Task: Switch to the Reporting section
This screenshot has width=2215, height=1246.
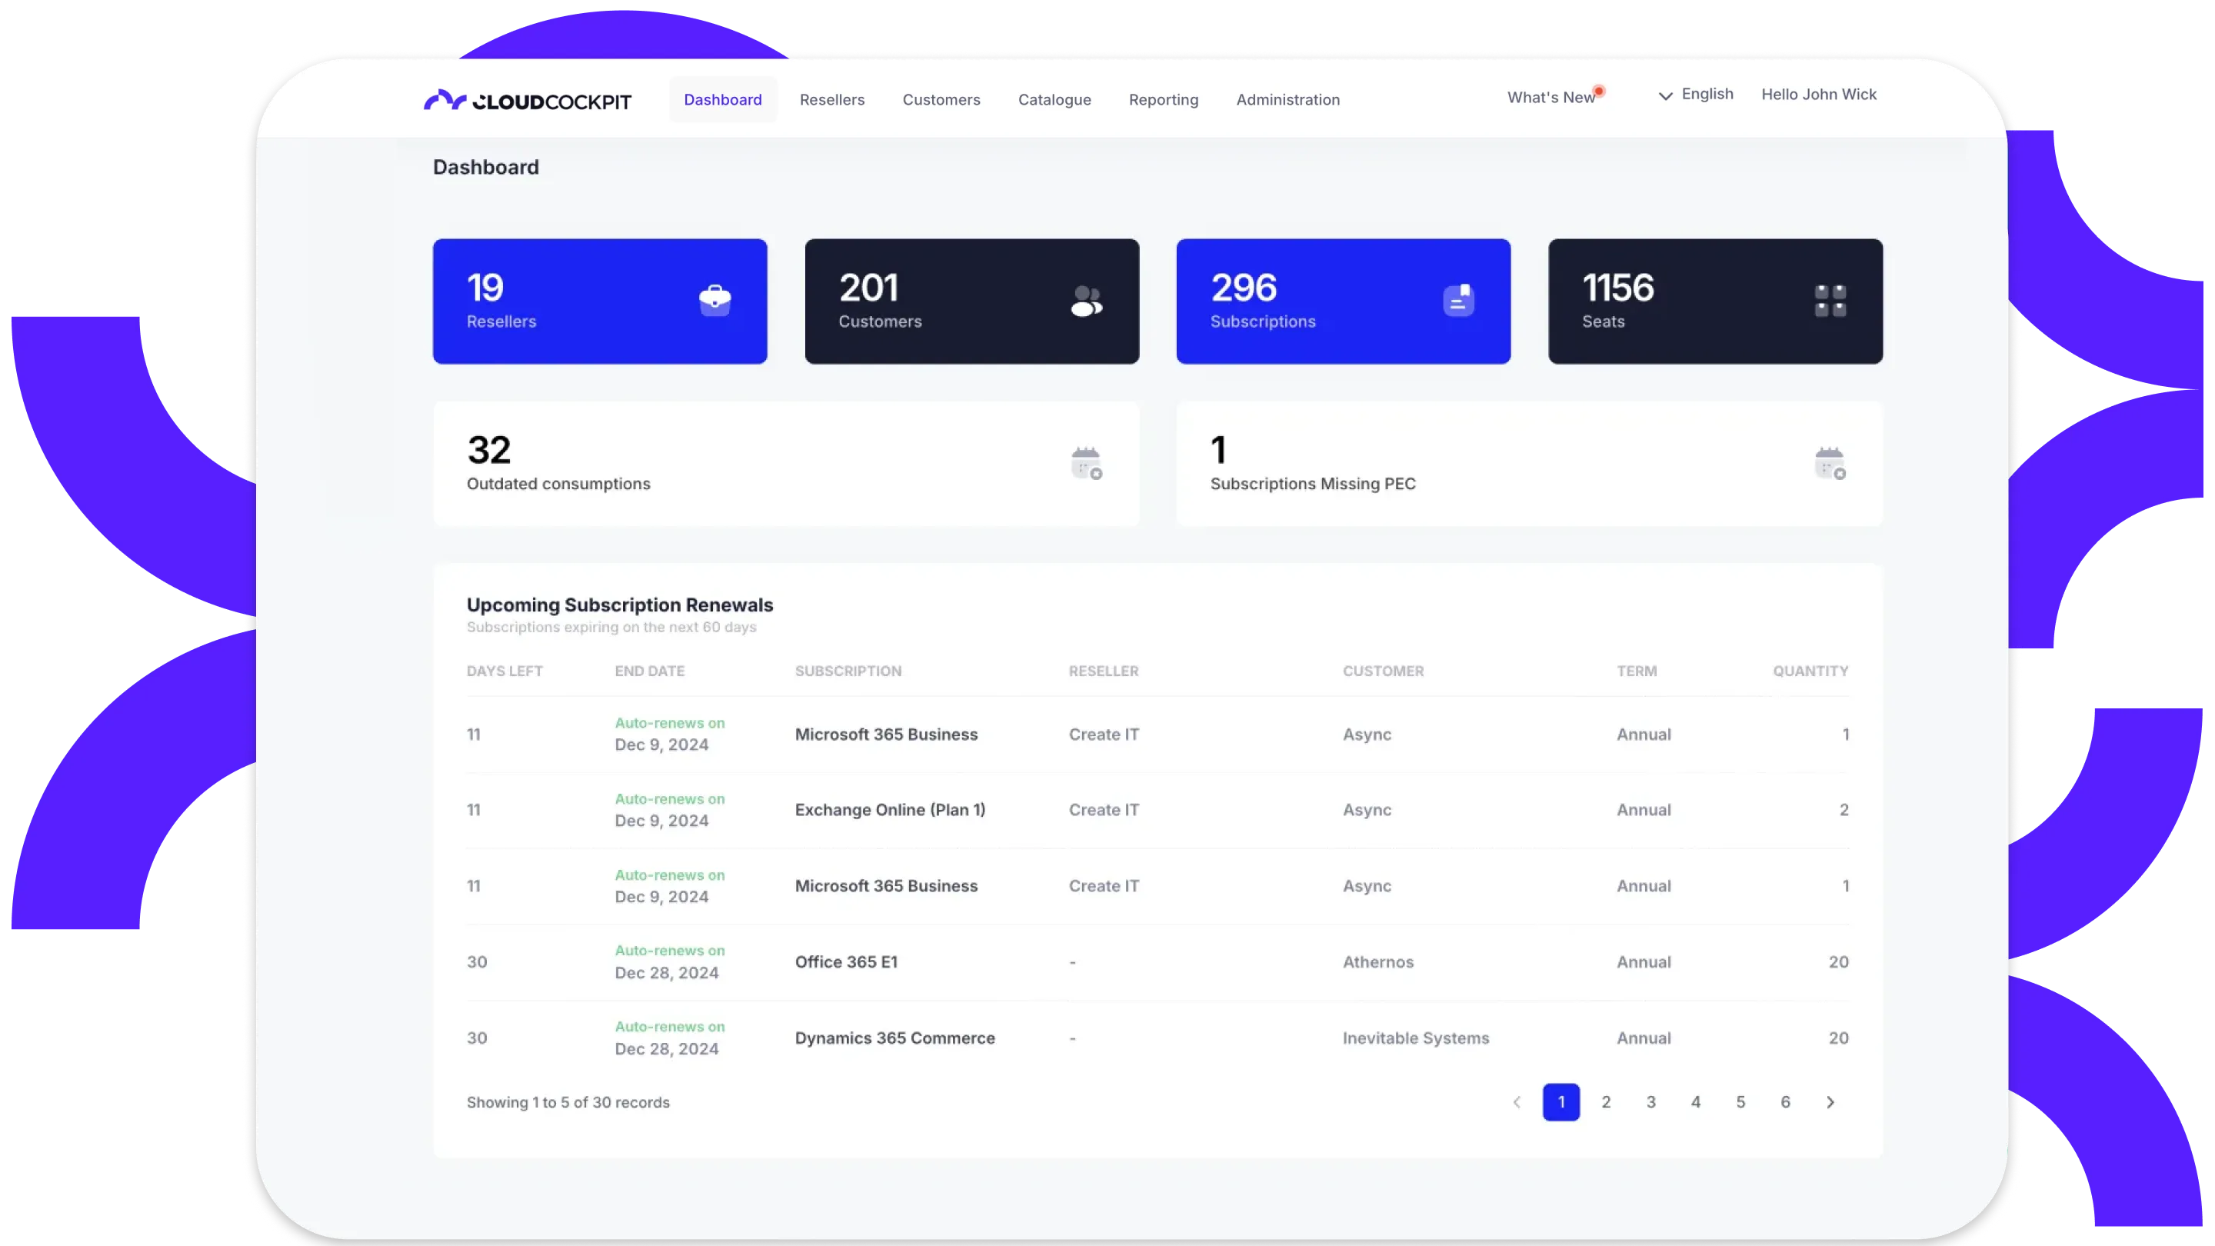Action: pyautogui.click(x=1164, y=100)
